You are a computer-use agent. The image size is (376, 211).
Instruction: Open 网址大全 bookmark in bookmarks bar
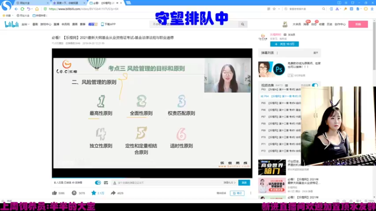(23, 15)
